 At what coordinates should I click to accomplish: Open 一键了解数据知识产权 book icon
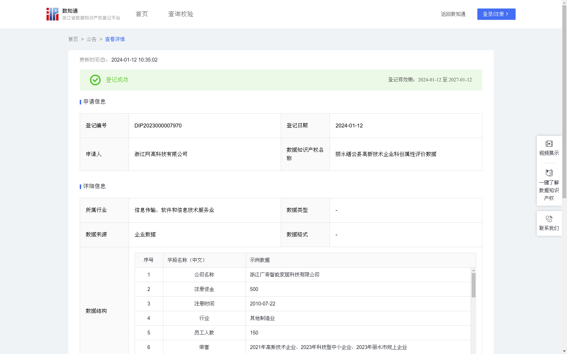click(549, 173)
